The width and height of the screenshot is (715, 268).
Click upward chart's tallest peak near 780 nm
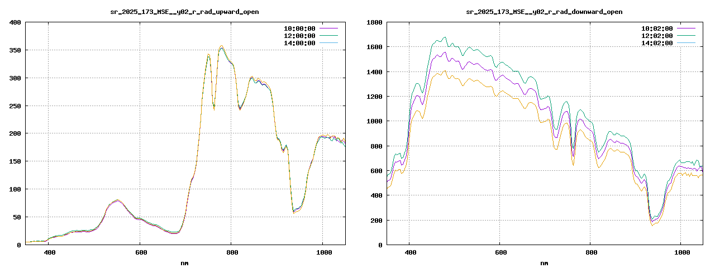(222, 47)
